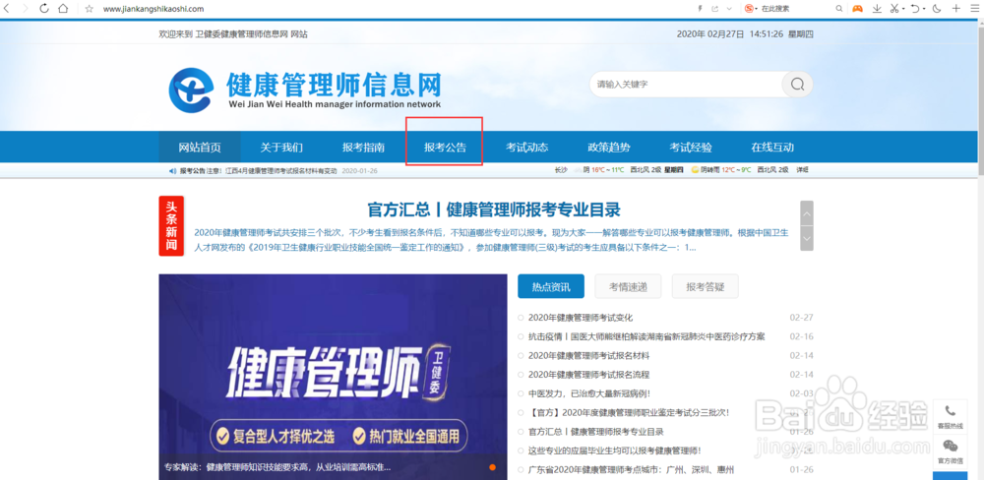Click the orange banner carousel dot
This screenshot has height=480, width=984.
[493, 467]
